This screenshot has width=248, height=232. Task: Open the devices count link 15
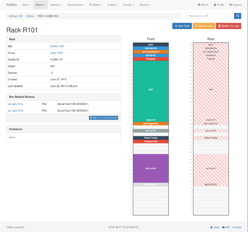pyautogui.click(x=52, y=73)
